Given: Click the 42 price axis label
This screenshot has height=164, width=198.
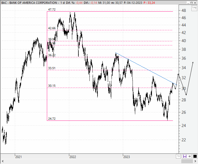Looking at the screenshot, I should pos(184,33).
